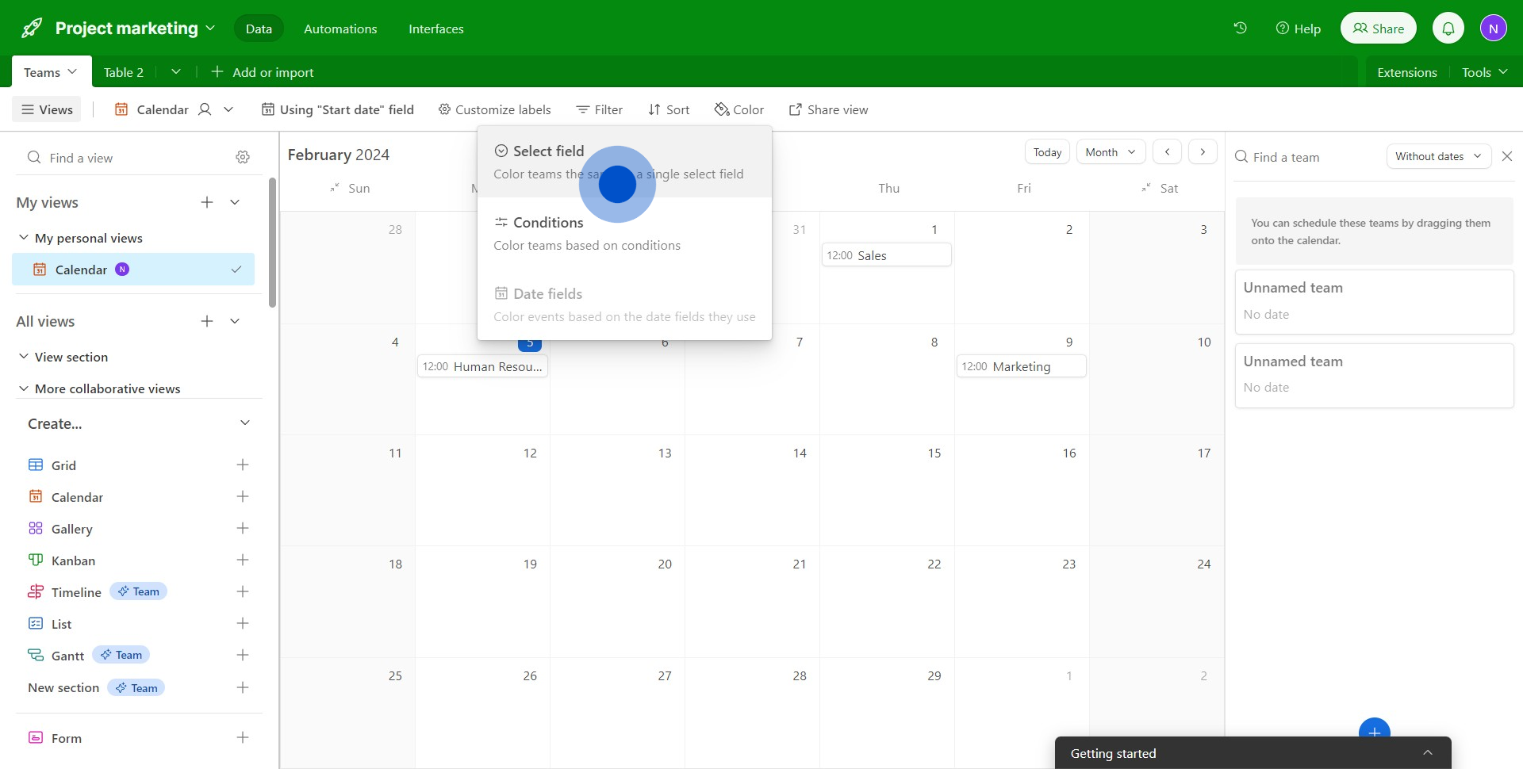Image resolution: width=1523 pixels, height=769 pixels.
Task: Open base history clock icon
Action: pos(1240,29)
